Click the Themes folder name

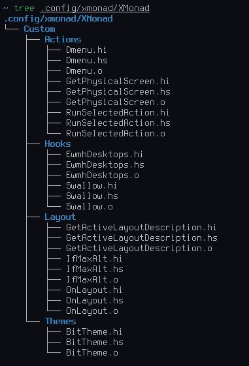tap(60, 321)
